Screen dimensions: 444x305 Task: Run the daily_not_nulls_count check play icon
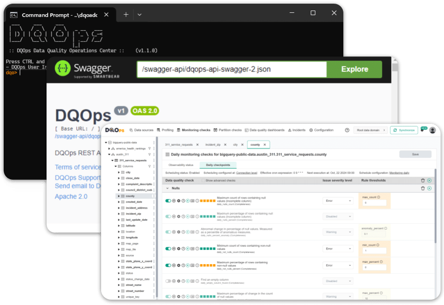pyautogui.click(x=188, y=249)
